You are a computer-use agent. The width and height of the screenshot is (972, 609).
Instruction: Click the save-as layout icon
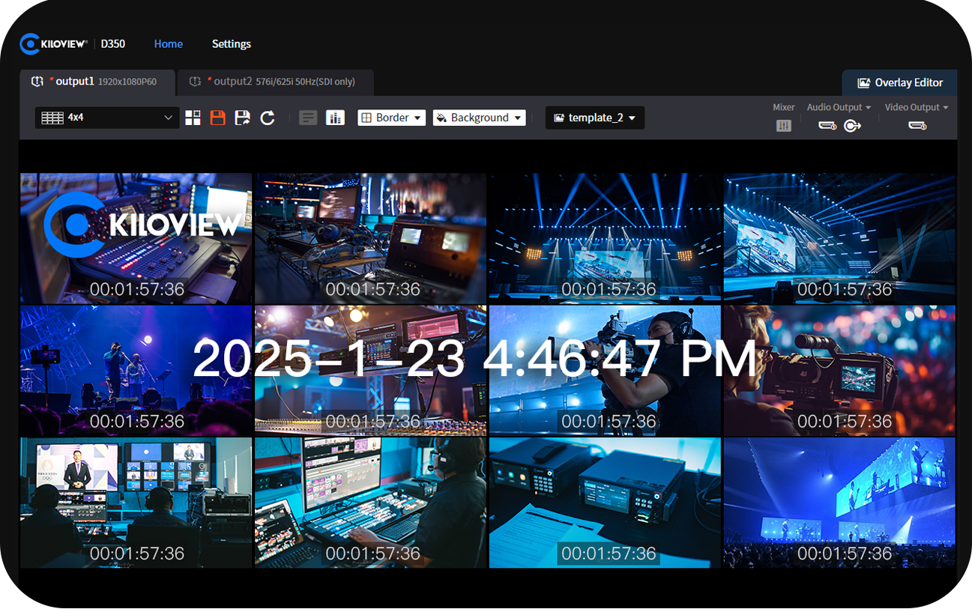243,118
